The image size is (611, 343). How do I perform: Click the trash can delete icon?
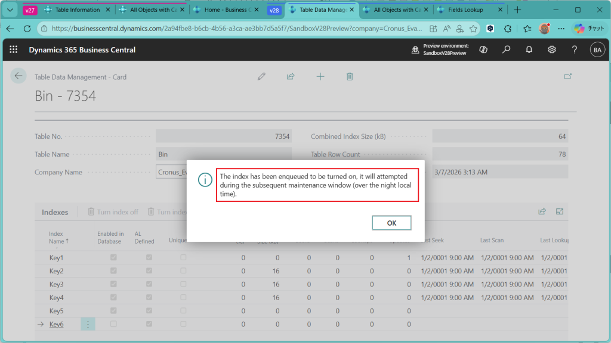(x=350, y=76)
